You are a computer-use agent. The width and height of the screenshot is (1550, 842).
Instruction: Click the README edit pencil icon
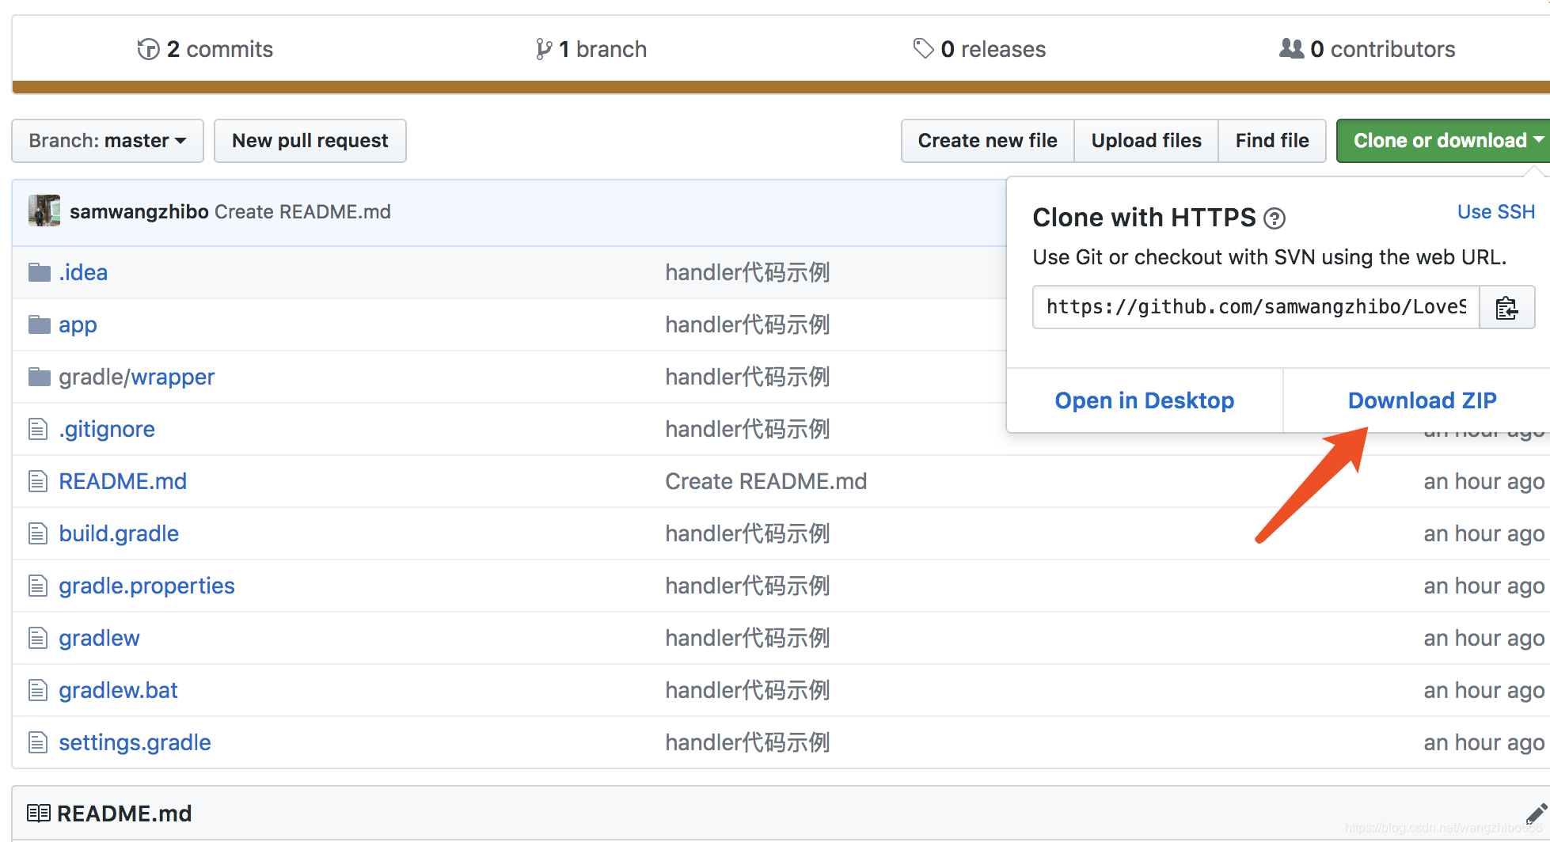coord(1536,814)
